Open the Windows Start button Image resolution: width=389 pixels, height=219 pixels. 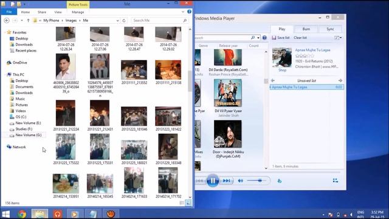5,214
